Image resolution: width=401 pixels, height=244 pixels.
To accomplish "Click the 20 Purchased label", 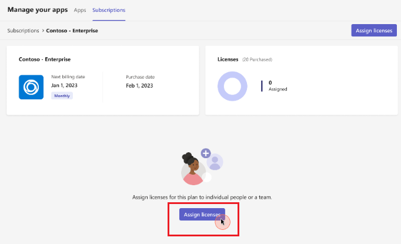I will (x=258, y=59).
